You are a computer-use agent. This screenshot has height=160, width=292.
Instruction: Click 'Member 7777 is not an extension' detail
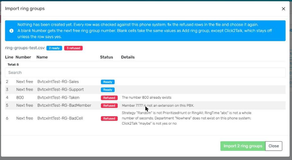(x=158, y=105)
